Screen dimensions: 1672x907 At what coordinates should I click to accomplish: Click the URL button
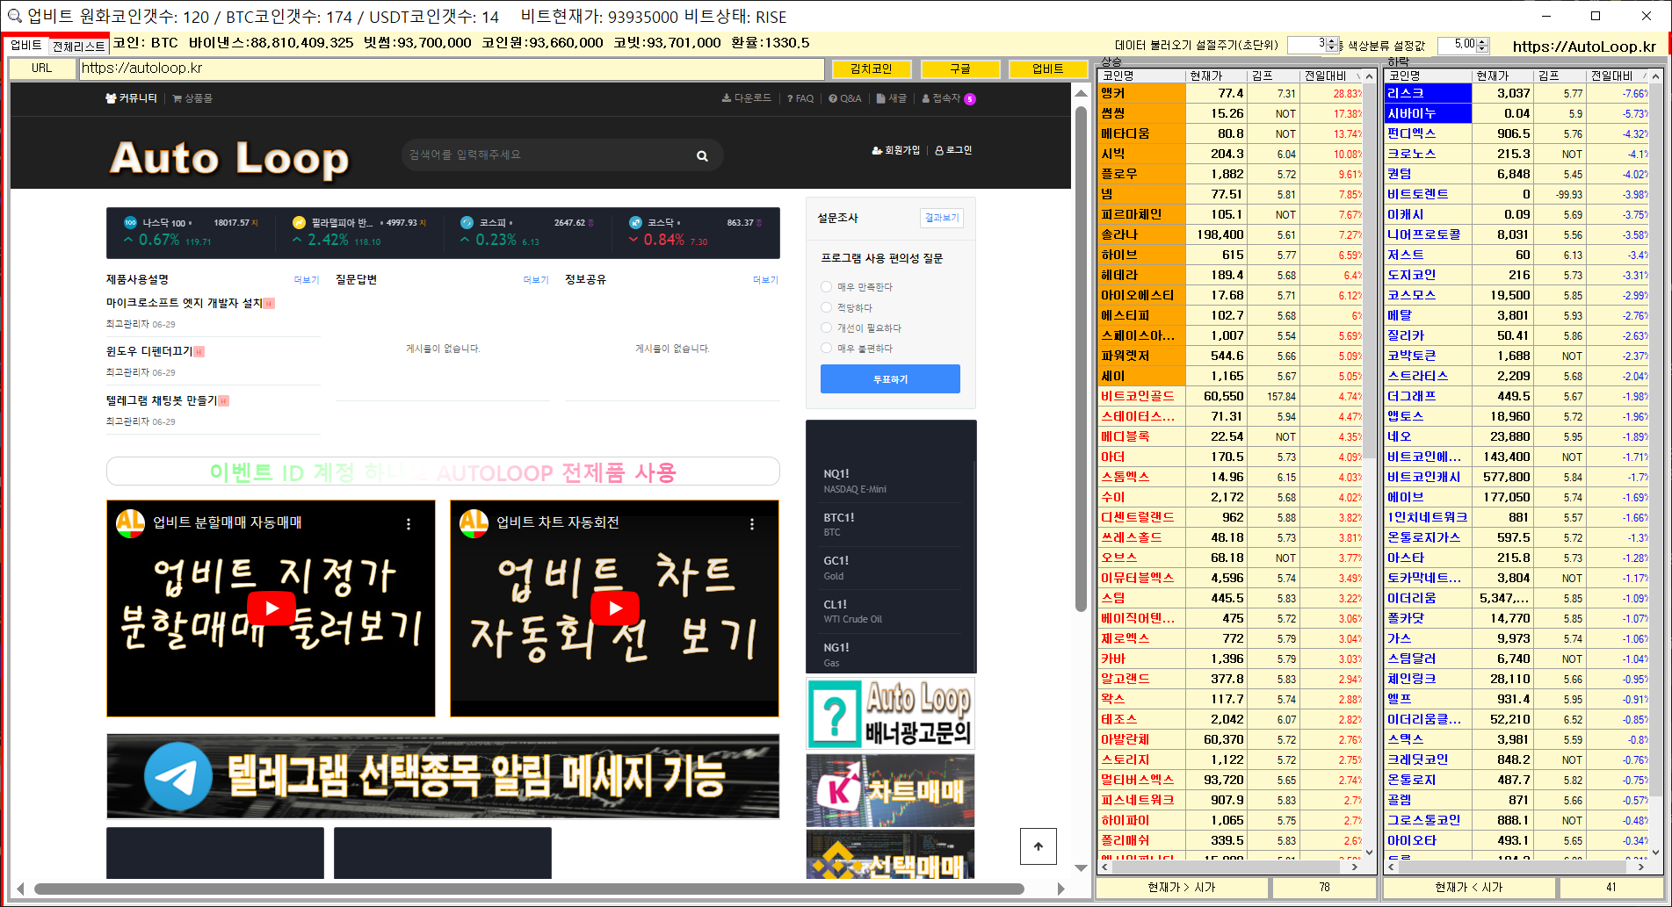coord(41,68)
